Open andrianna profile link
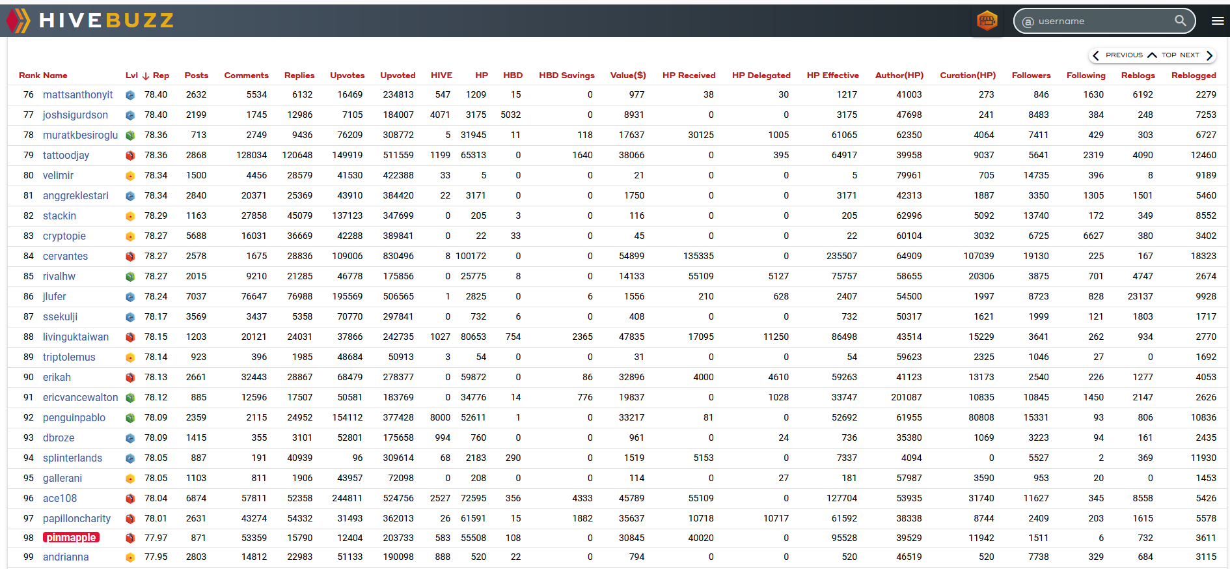Image resolution: width=1230 pixels, height=569 pixels. pos(66,557)
